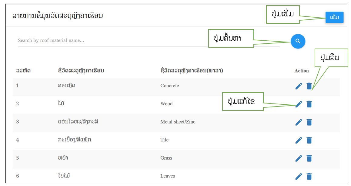Click the Action column header
This screenshot has width=351, height=186.
(302, 71)
